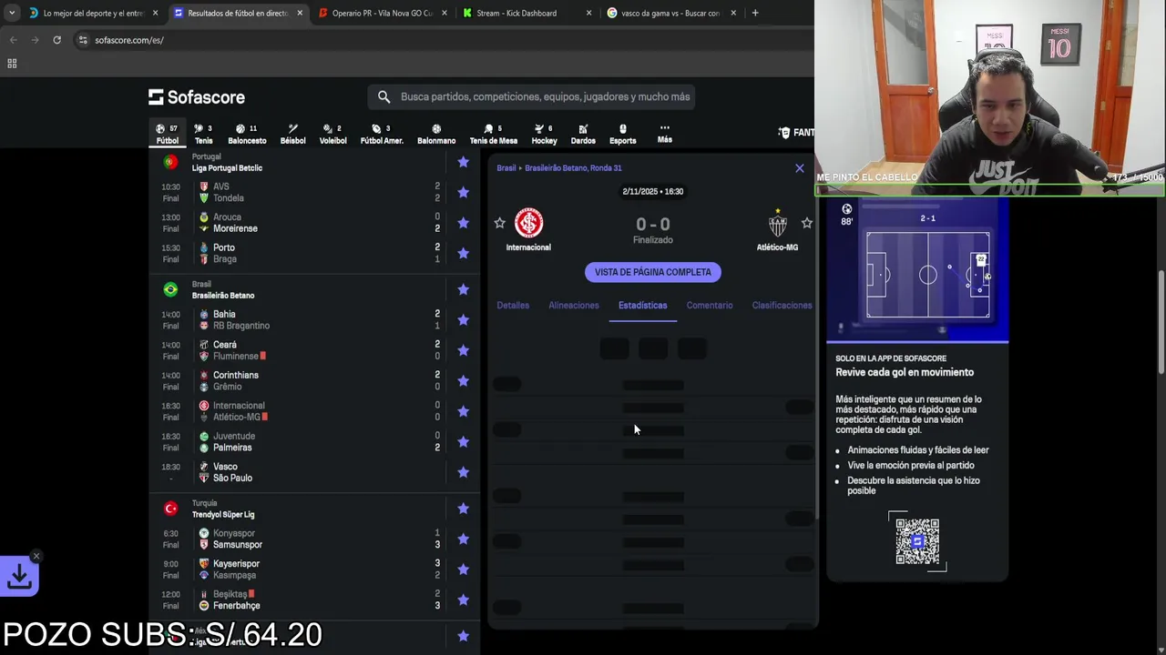The image size is (1166, 655).
Task: Switch to Operario PR - Vila Nova tab
Action: 382,13
